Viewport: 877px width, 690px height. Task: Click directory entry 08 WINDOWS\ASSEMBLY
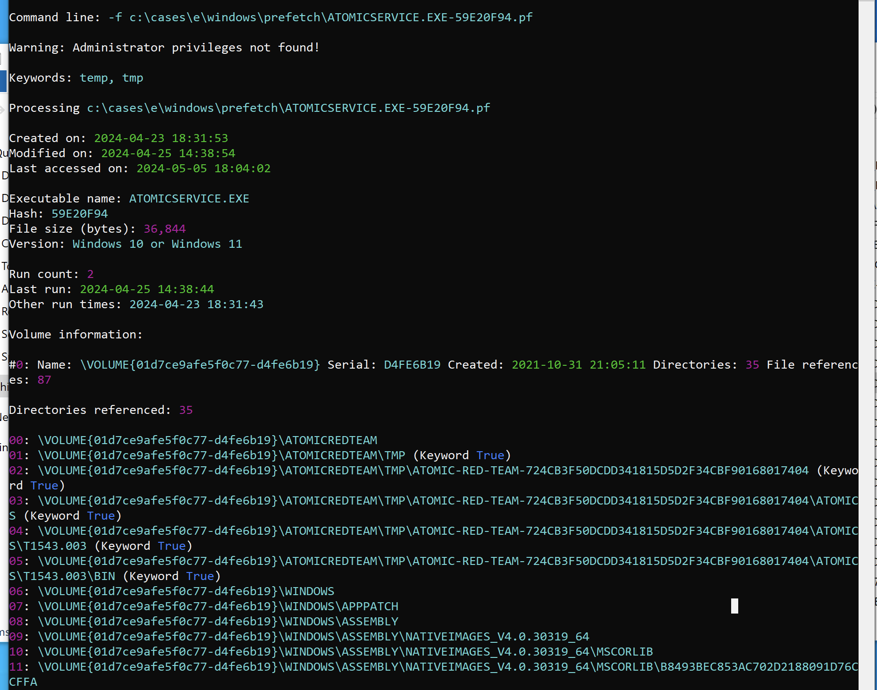(204, 622)
